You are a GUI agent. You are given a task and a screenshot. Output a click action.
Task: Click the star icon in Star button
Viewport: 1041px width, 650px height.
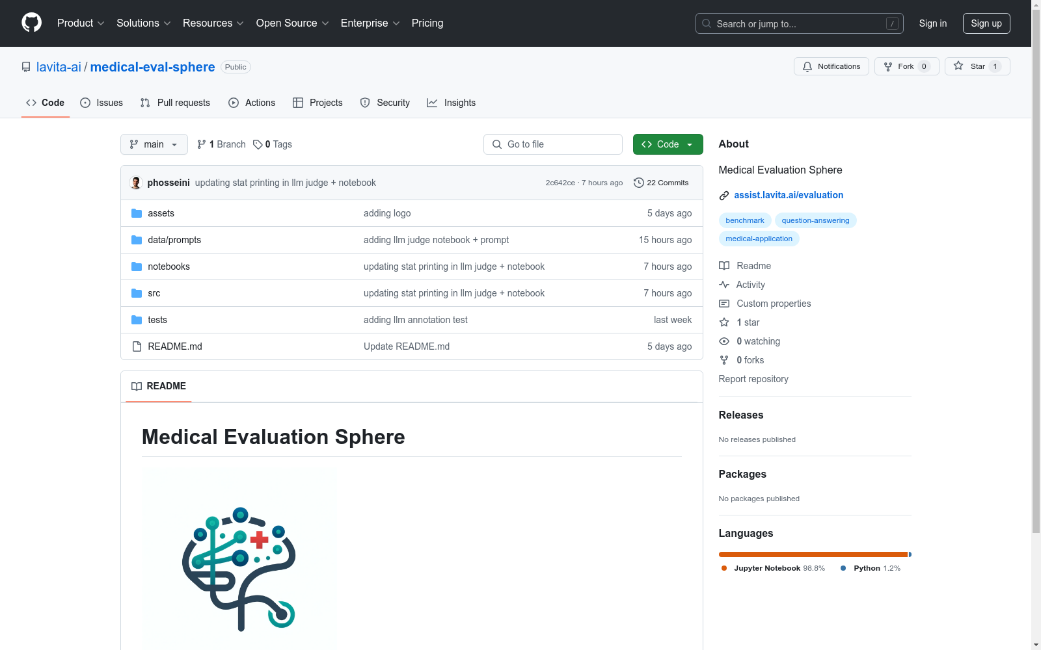click(x=958, y=66)
